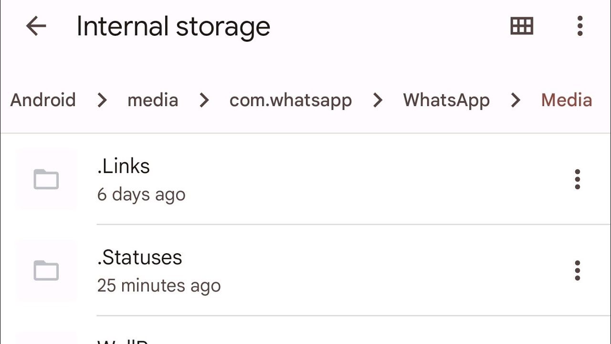Tap the back arrow to go up
Screen dimensions: 611x344
coord(36,26)
